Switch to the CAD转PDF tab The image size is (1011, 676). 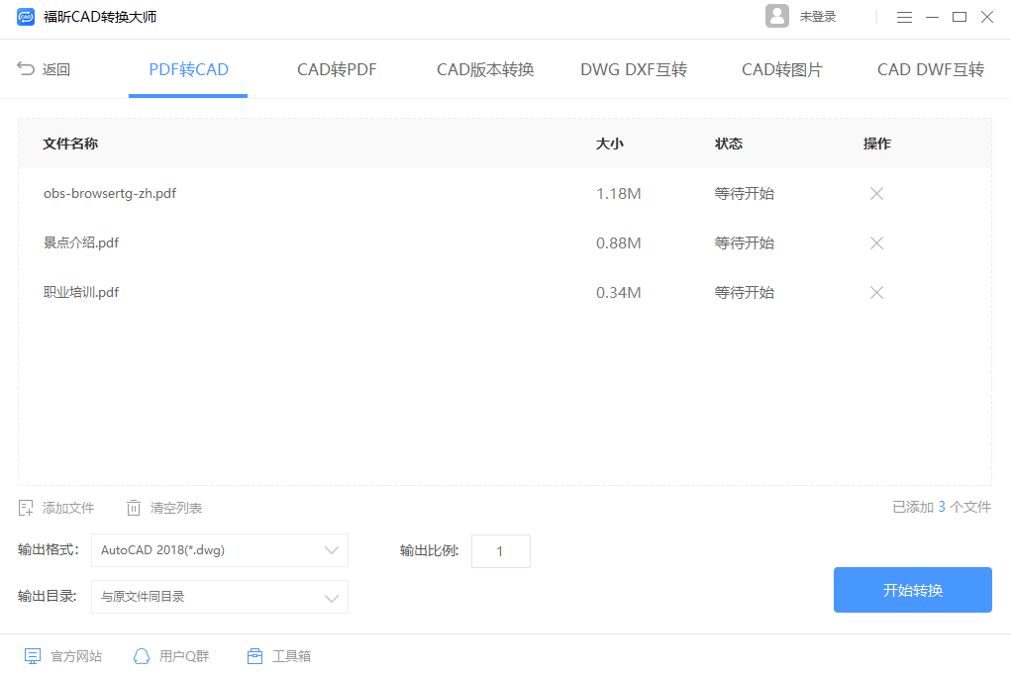[x=336, y=69]
